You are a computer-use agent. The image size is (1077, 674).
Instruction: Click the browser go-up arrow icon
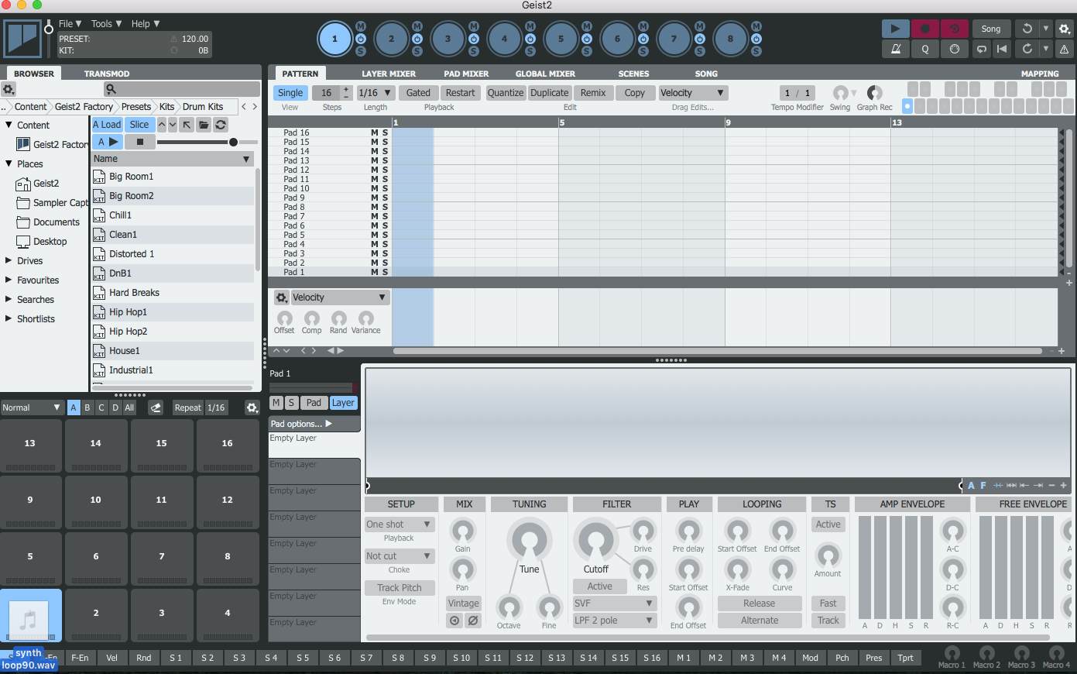[x=187, y=125]
